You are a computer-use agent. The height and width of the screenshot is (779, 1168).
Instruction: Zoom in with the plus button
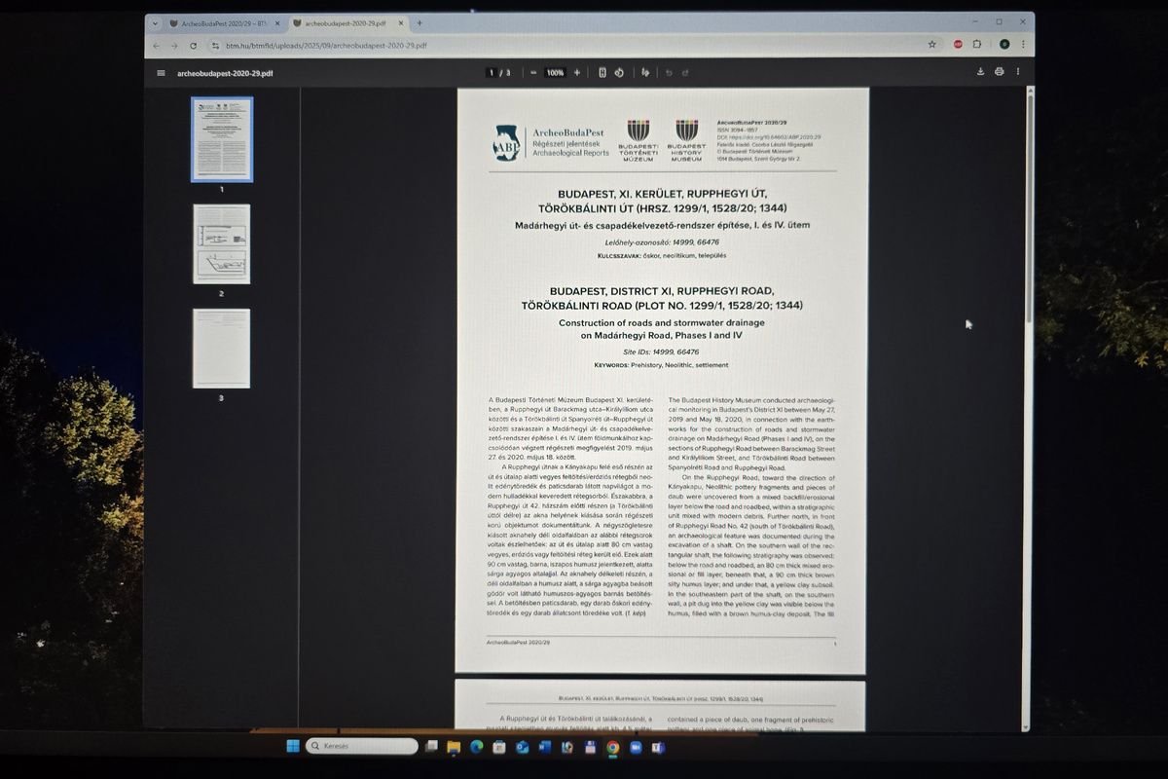tap(577, 73)
